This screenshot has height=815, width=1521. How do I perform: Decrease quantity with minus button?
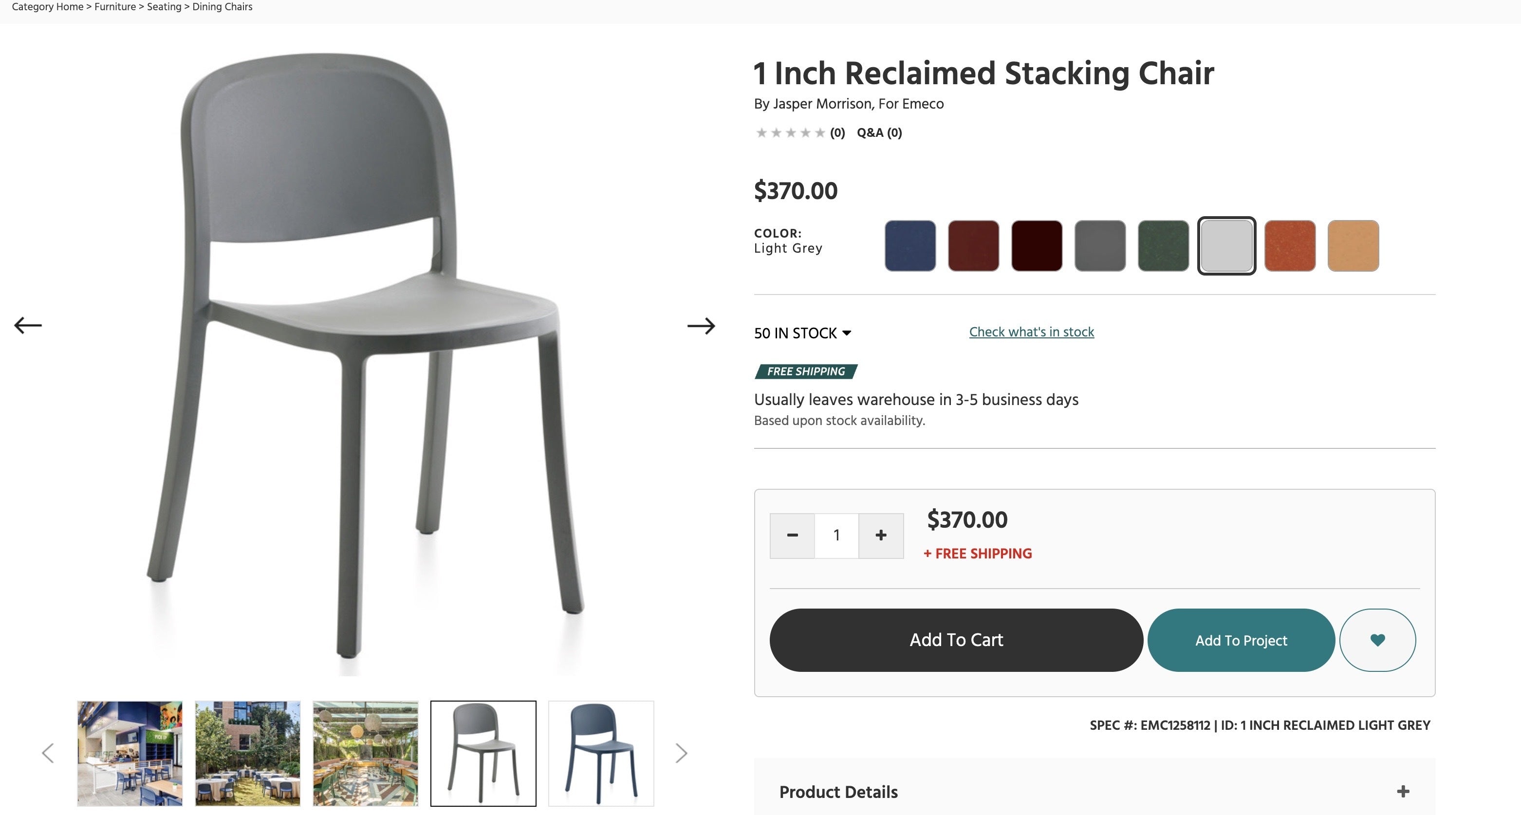coord(792,535)
